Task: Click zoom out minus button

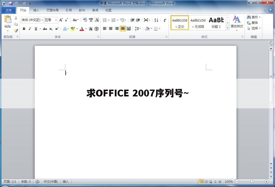Action: click(x=237, y=182)
